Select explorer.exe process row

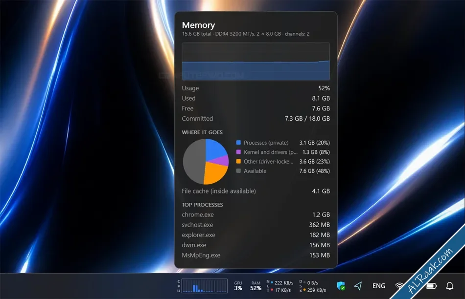(x=256, y=235)
